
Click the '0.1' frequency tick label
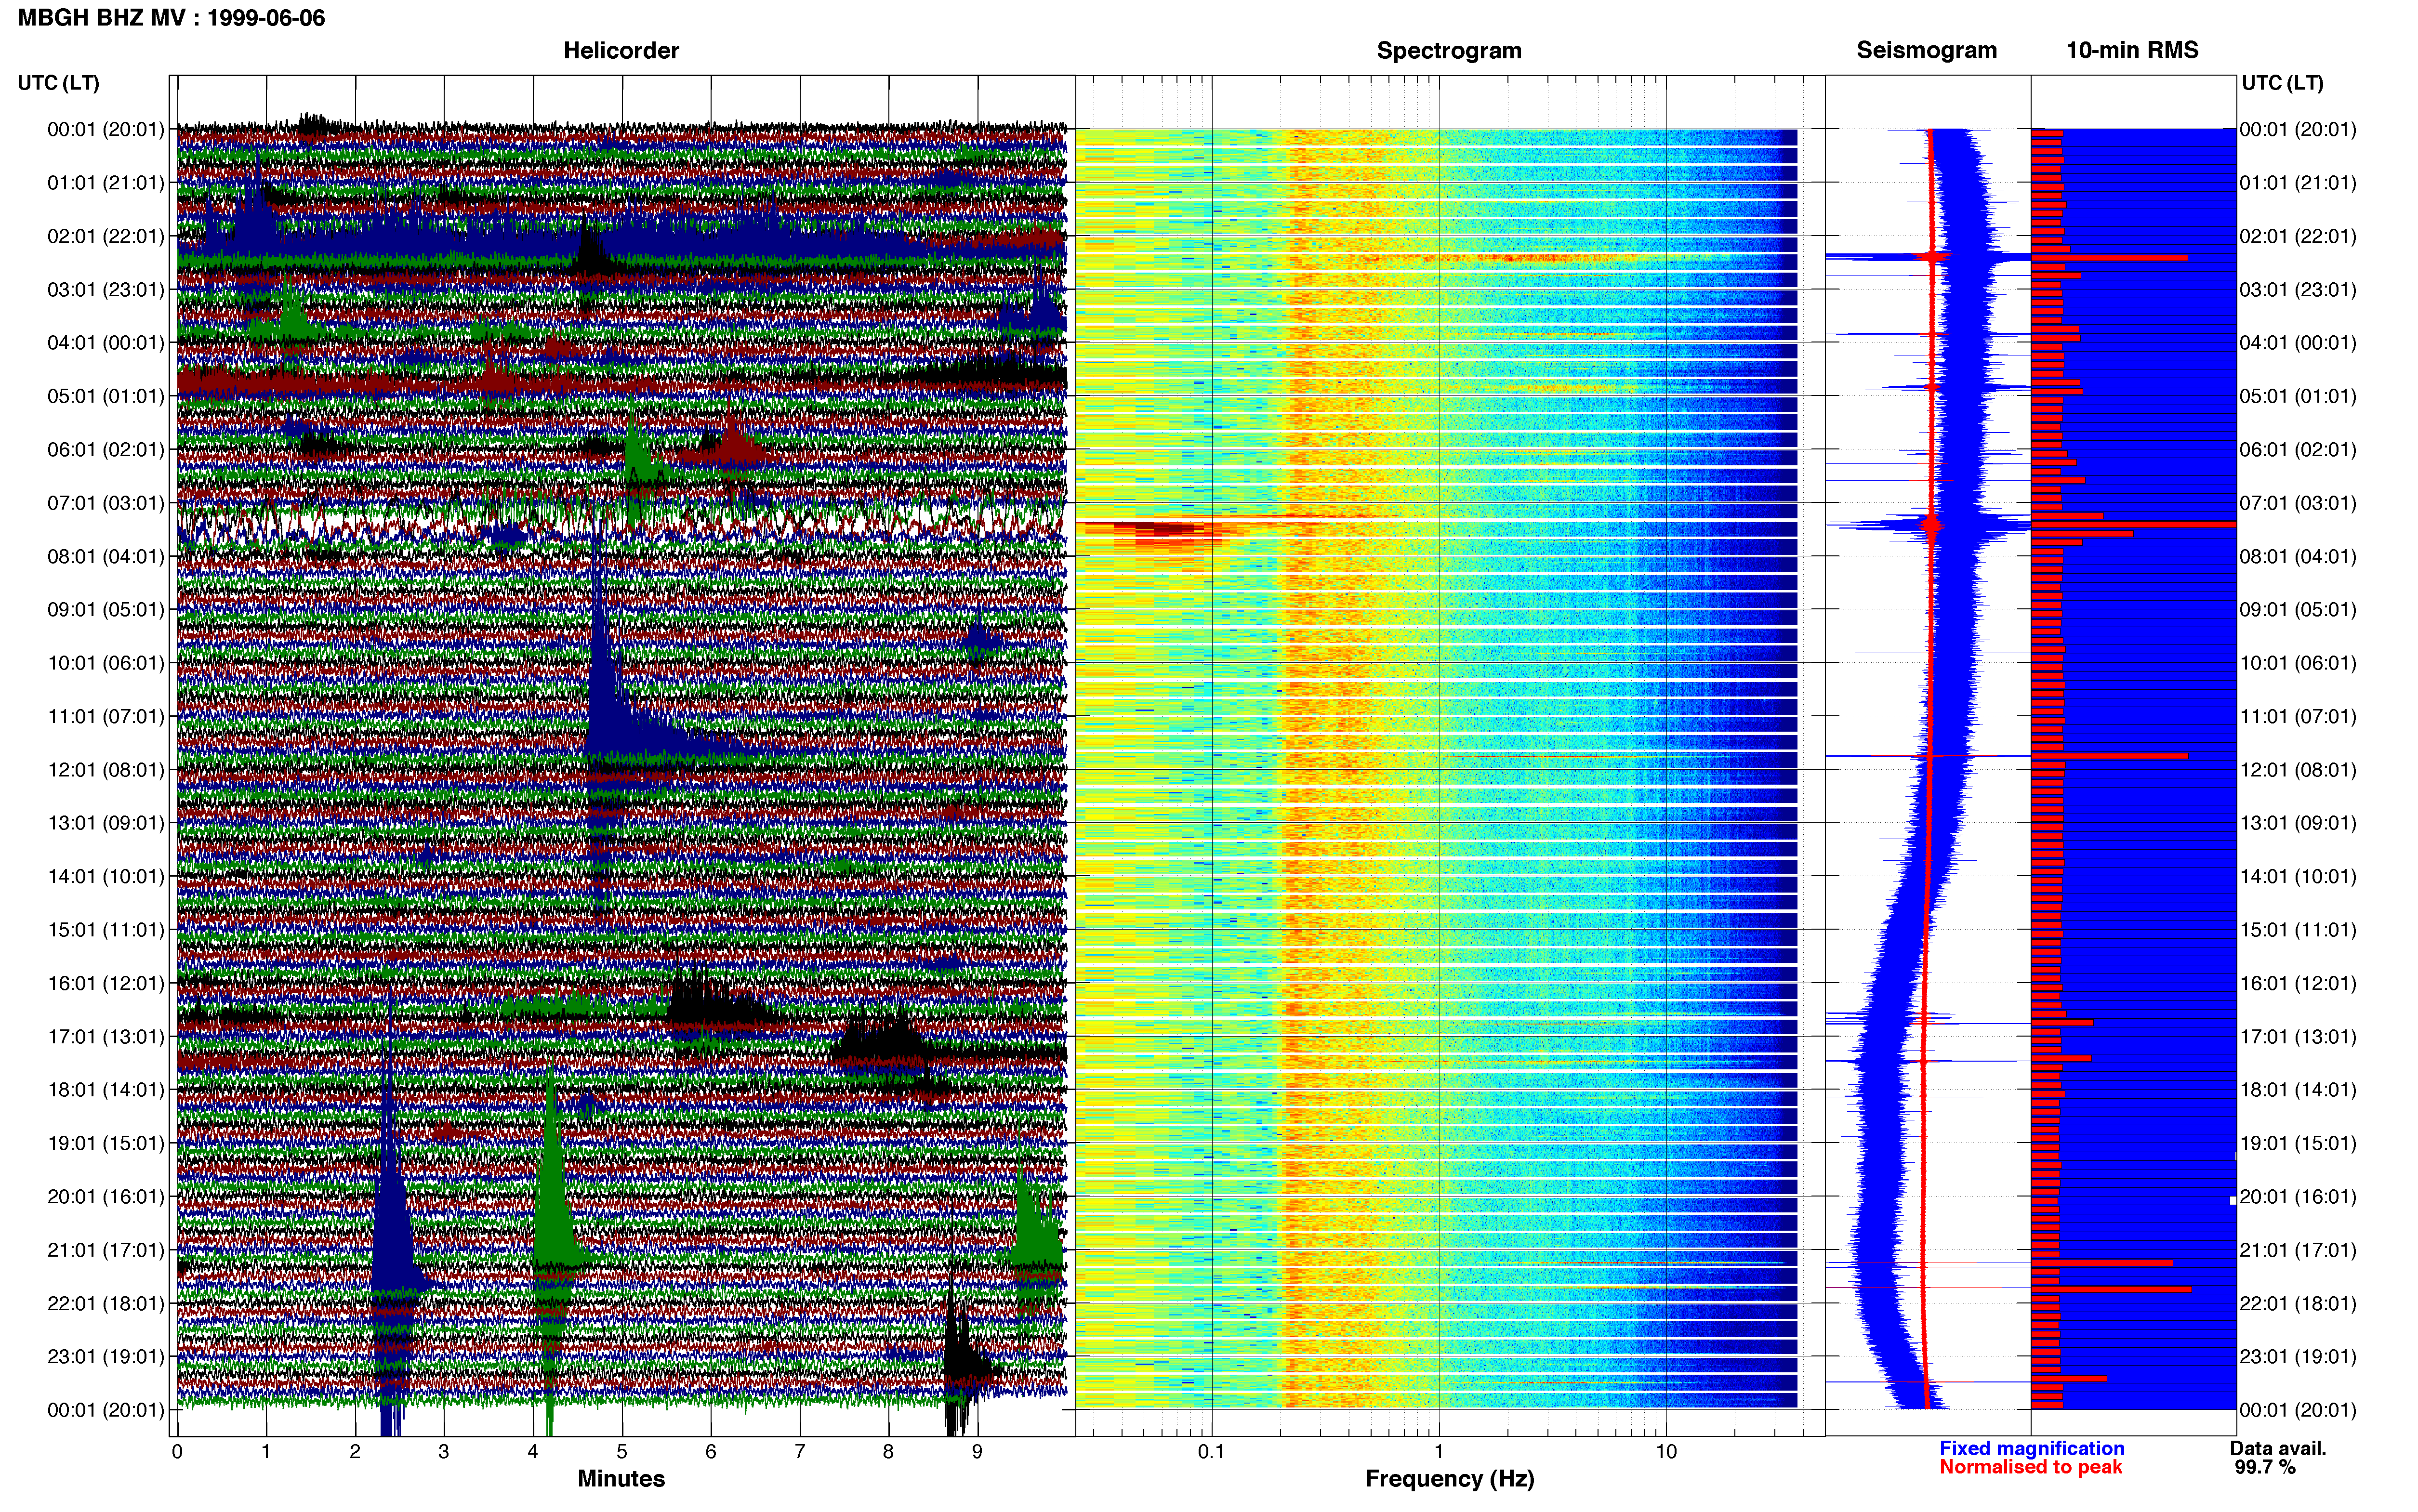point(1211,1452)
